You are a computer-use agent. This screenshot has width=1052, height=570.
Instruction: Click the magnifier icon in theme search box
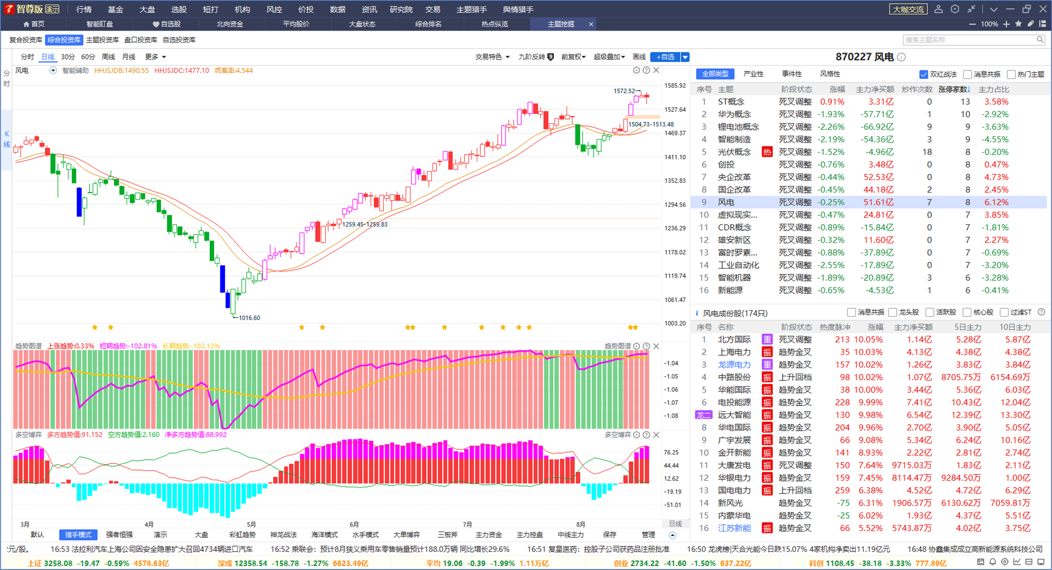[1040, 40]
